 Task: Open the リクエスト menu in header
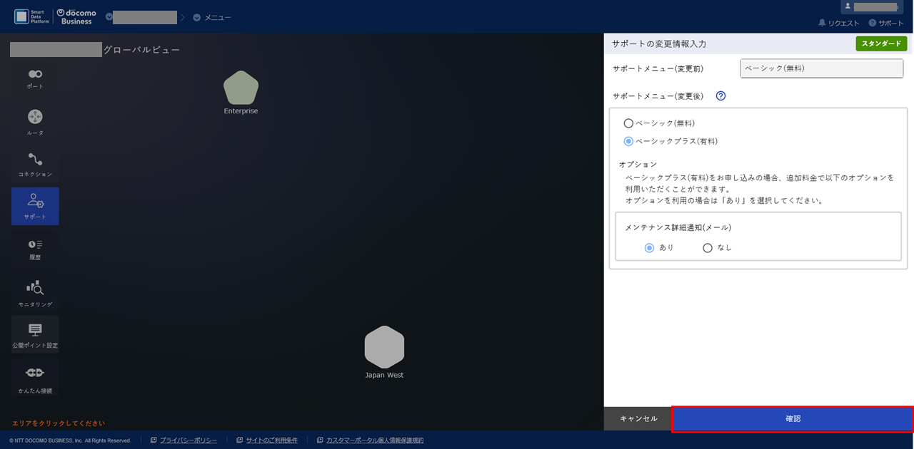tap(839, 24)
